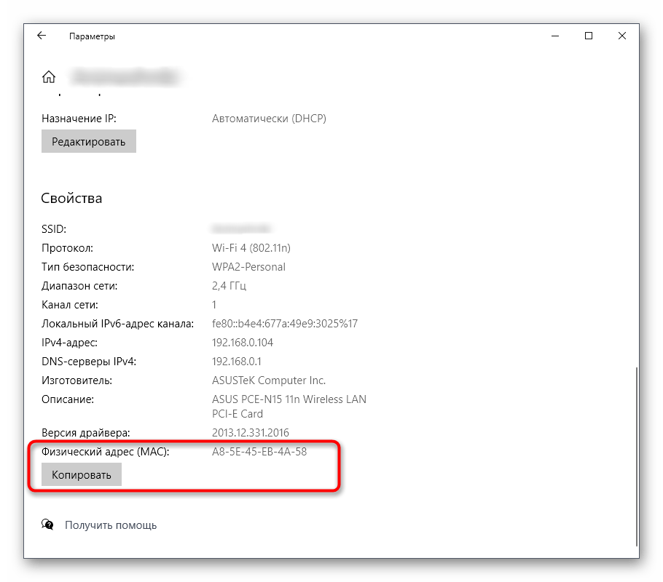
Task: Maximize the Параметры window
Action: (x=589, y=36)
